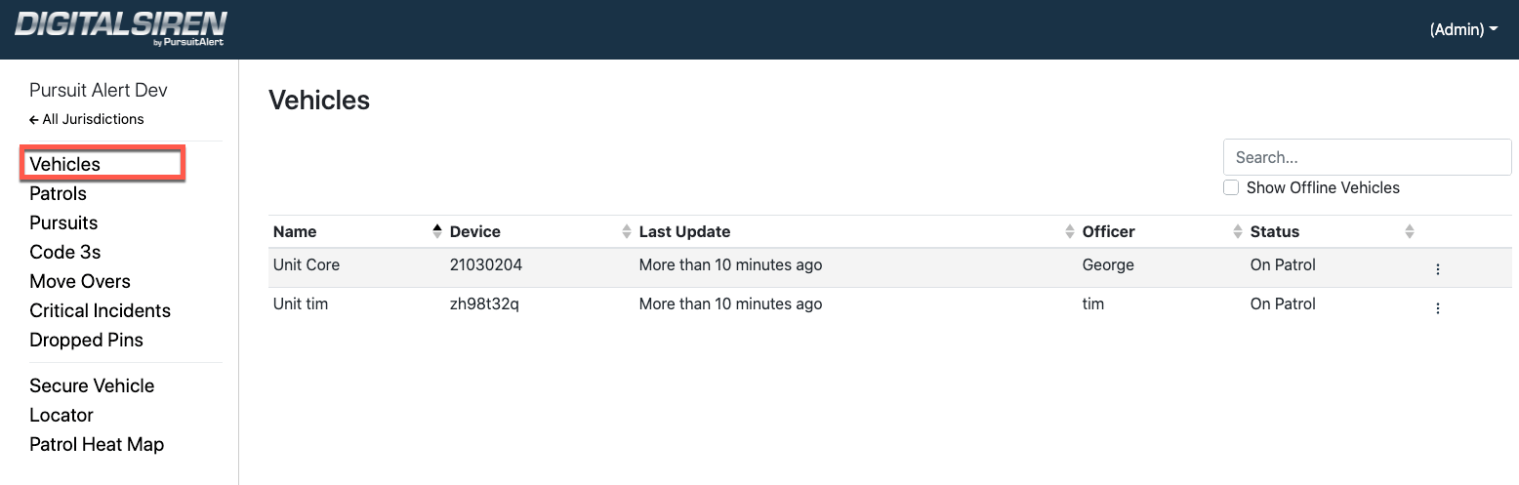Open the Patrol Heat Map
Viewport: 1519px width, 485px height.
point(97,444)
